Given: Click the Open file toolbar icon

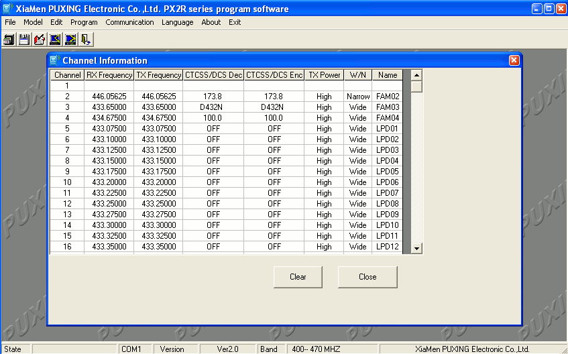Looking at the screenshot, I should pos(9,40).
